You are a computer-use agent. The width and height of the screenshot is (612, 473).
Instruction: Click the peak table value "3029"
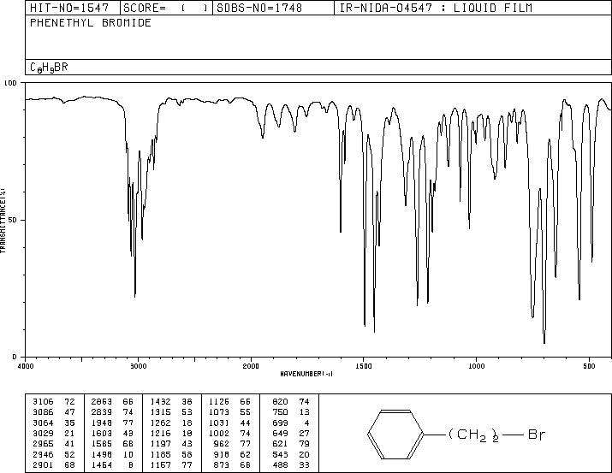coord(43,433)
